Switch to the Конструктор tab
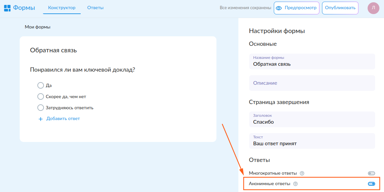 (62, 8)
